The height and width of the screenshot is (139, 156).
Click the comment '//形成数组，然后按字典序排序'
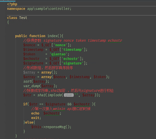coord(48,68)
